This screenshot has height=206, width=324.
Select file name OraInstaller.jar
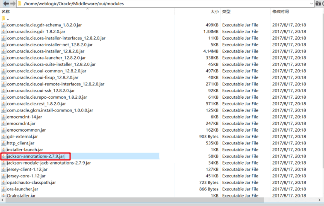[x=21, y=195]
